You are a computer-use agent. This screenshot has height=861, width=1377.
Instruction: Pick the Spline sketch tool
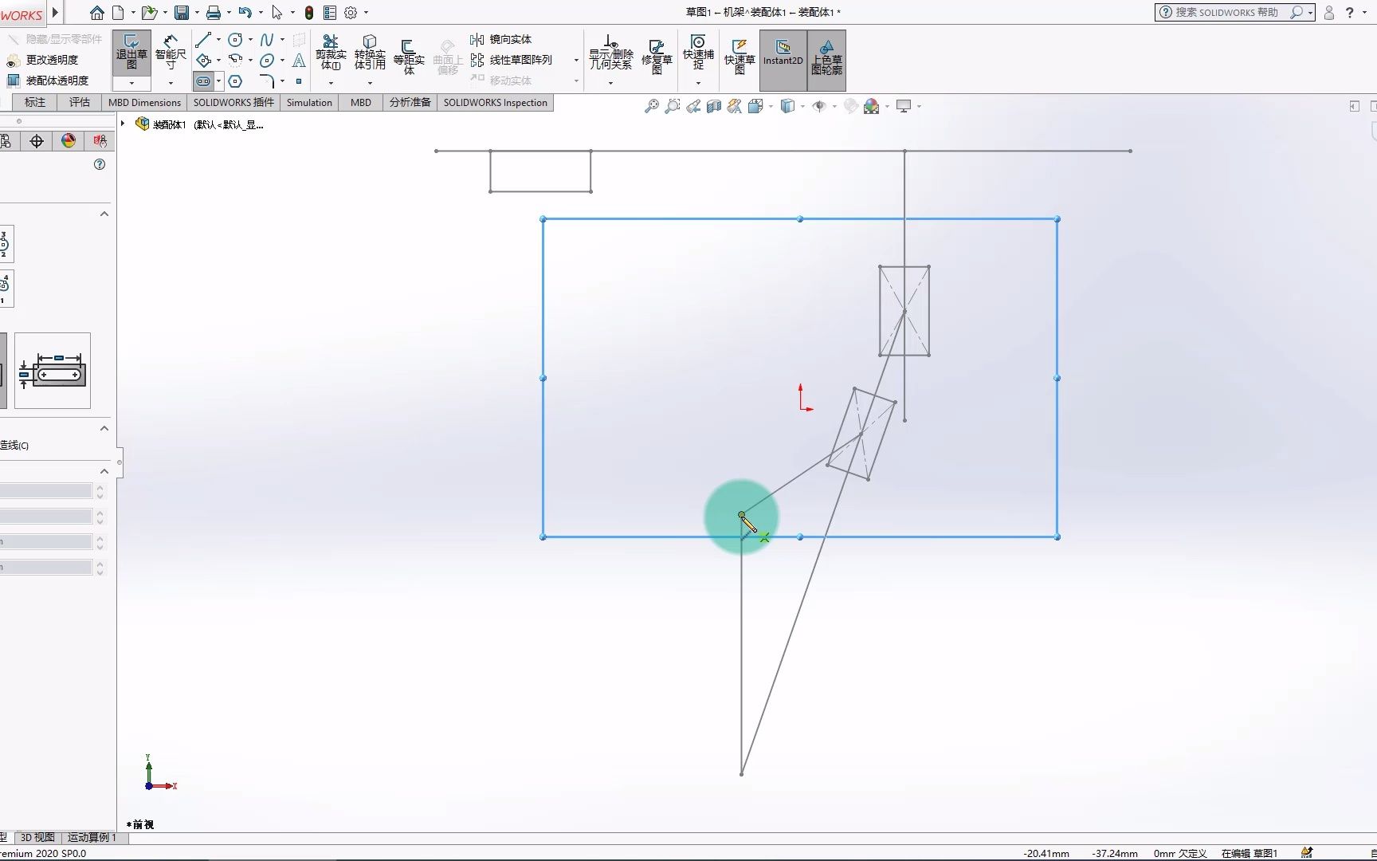click(267, 39)
